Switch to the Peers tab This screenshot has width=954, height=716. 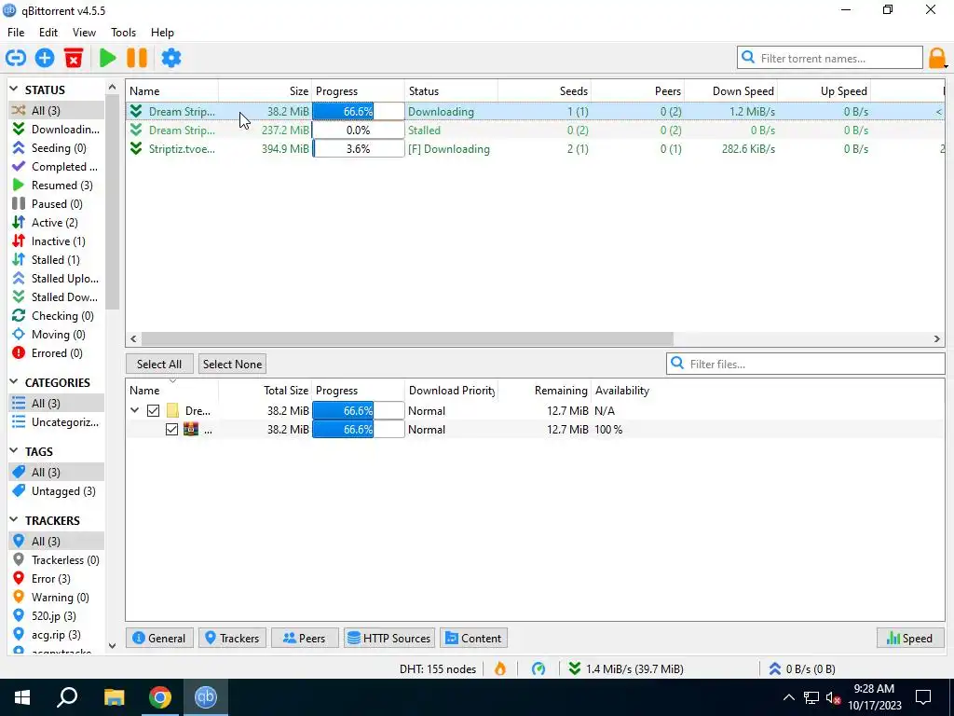click(x=305, y=638)
